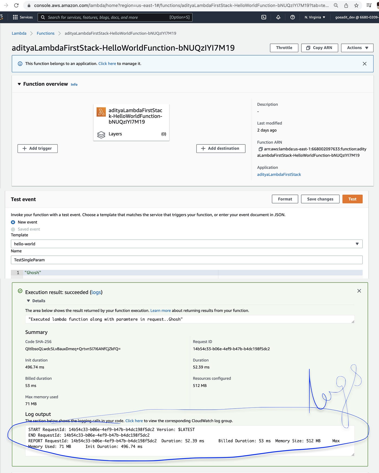Bookmark this page with star icon
This screenshot has height=473, width=379.
tap(356, 5)
